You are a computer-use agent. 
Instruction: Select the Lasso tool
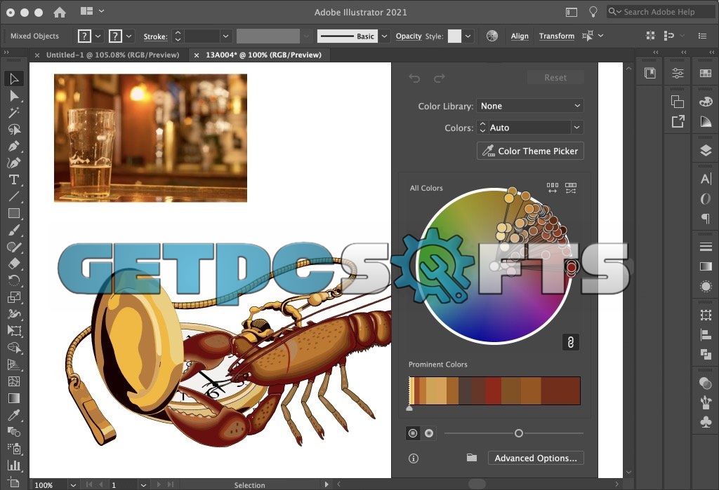pos(14,130)
